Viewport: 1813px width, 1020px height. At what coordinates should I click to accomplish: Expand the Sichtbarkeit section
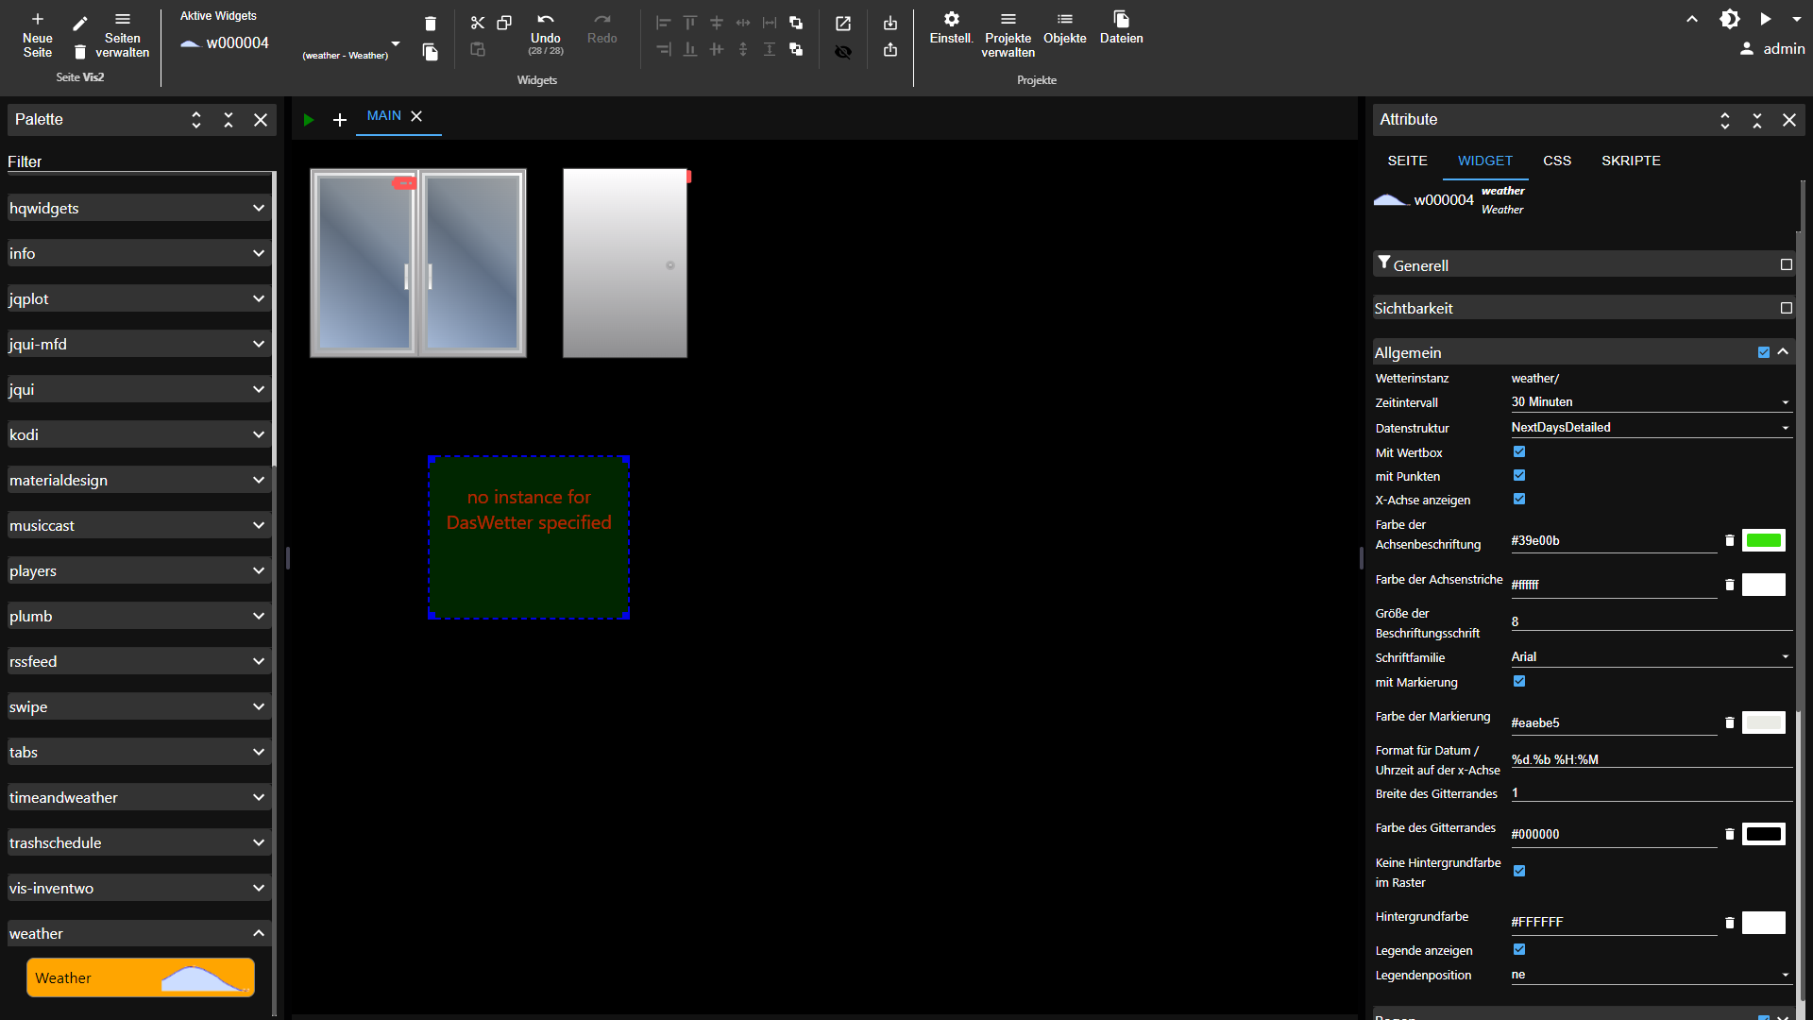coord(1584,308)
